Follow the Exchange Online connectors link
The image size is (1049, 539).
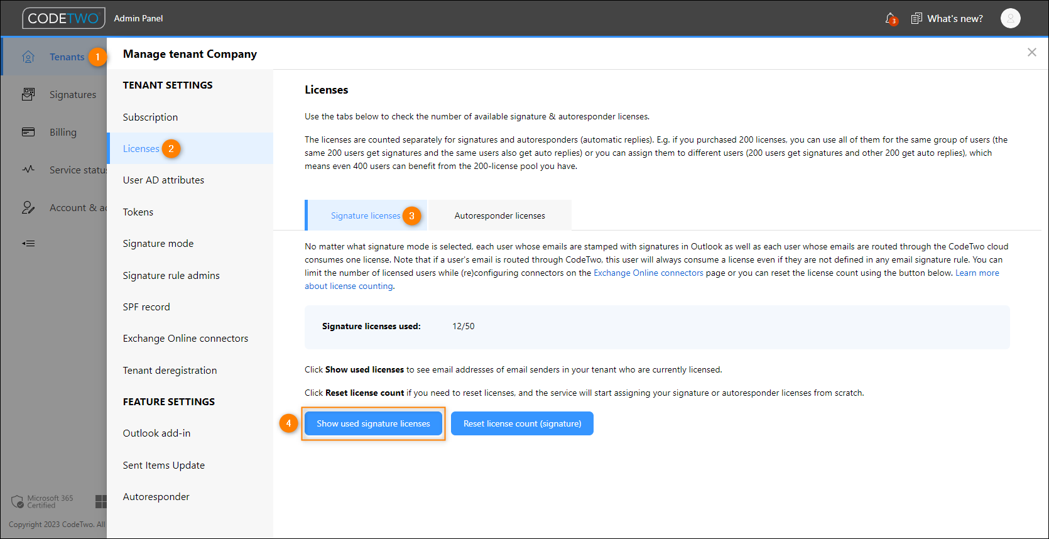click(648, 273)
